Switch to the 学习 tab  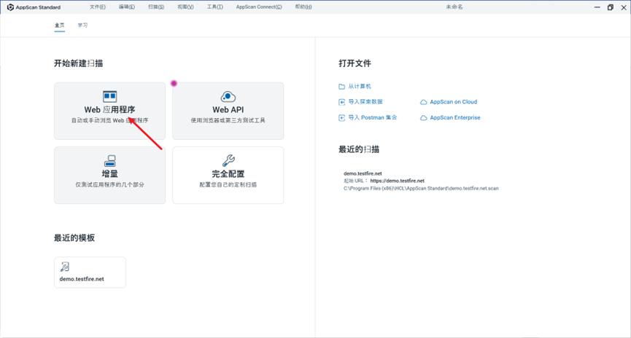[82, 25]
